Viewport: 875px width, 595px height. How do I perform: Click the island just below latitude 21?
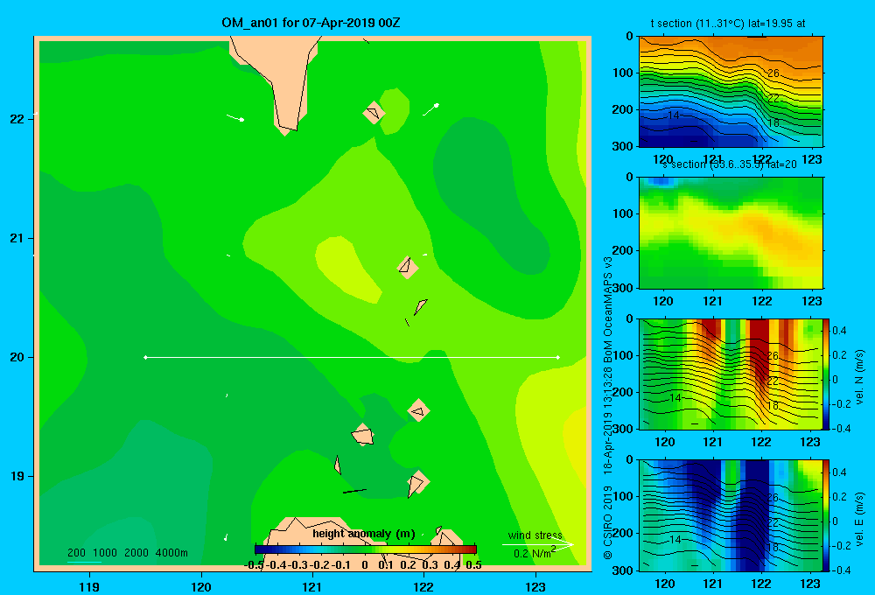click(x=408, y=268)
